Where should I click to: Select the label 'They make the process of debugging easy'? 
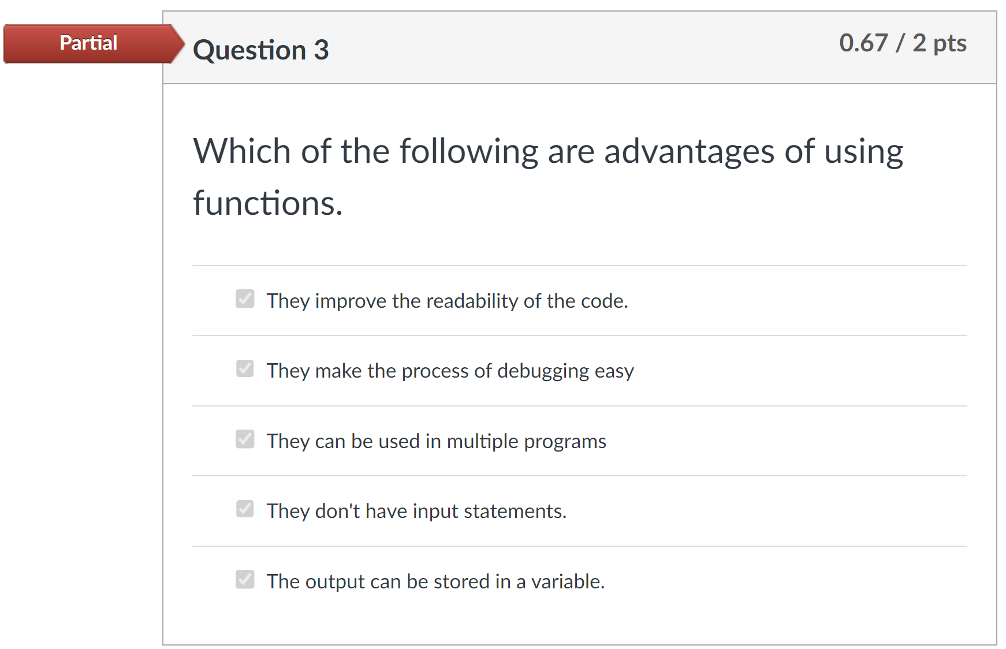(450, 371)
